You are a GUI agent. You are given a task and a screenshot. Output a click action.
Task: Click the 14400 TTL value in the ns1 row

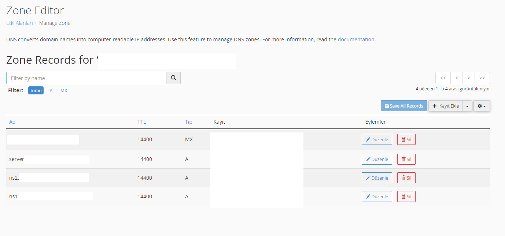pos(145,196)
